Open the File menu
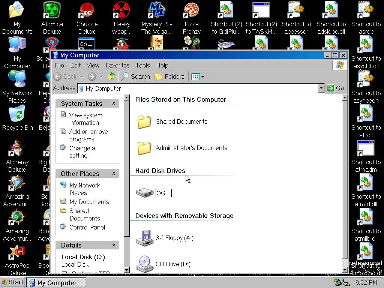Viewport: 384px width, 288px height. pos(60,65)
